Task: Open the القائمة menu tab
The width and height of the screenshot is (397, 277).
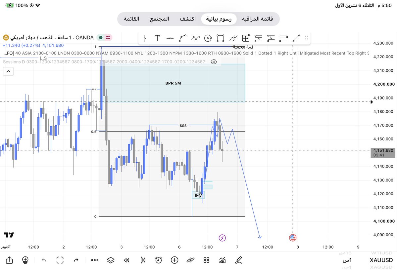Action: (131, 19)
